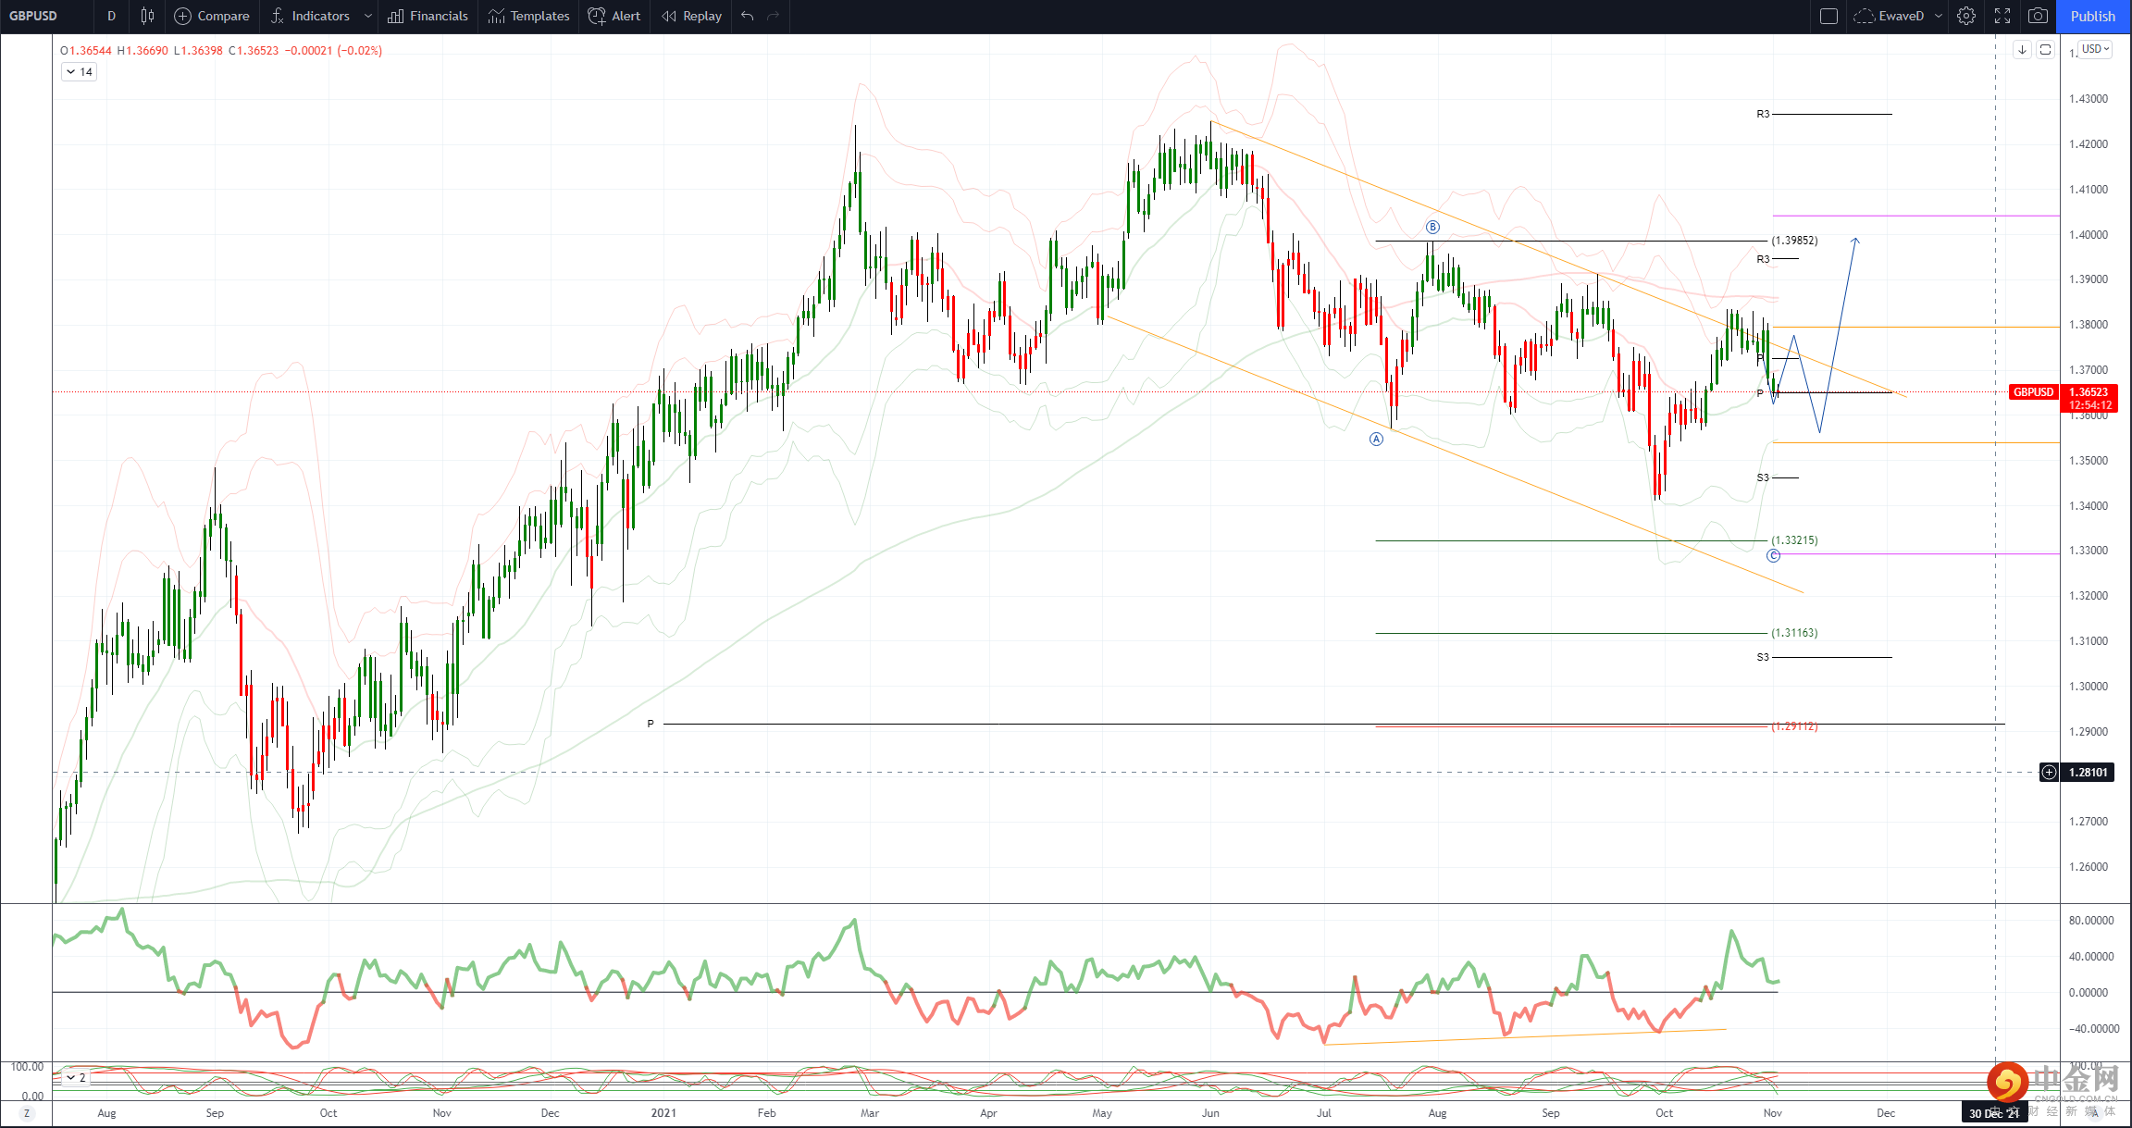Screen dimensions: 2132x1128
Task: Open the USD currency dropdown
Action: tap(2094, 50)
